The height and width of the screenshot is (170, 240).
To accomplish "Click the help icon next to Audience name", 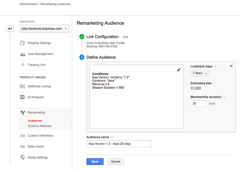I will pos(112,137).
